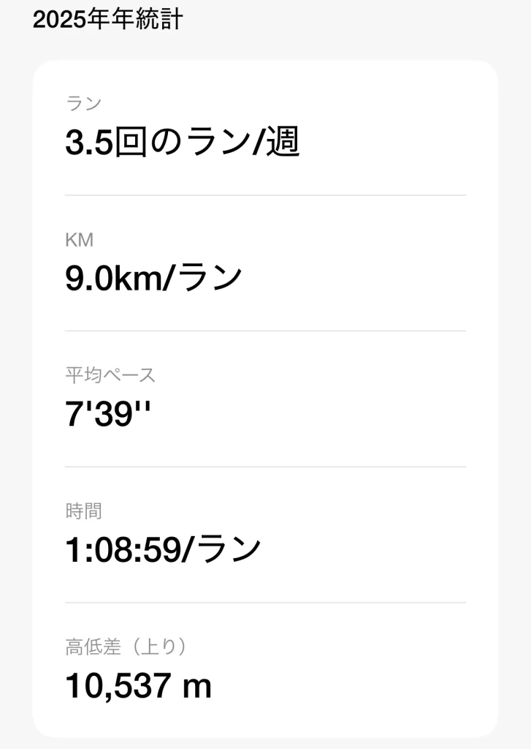Select the 高低差（上り） label
Viewport: 531px width, 749px height.
coord(126,647)
